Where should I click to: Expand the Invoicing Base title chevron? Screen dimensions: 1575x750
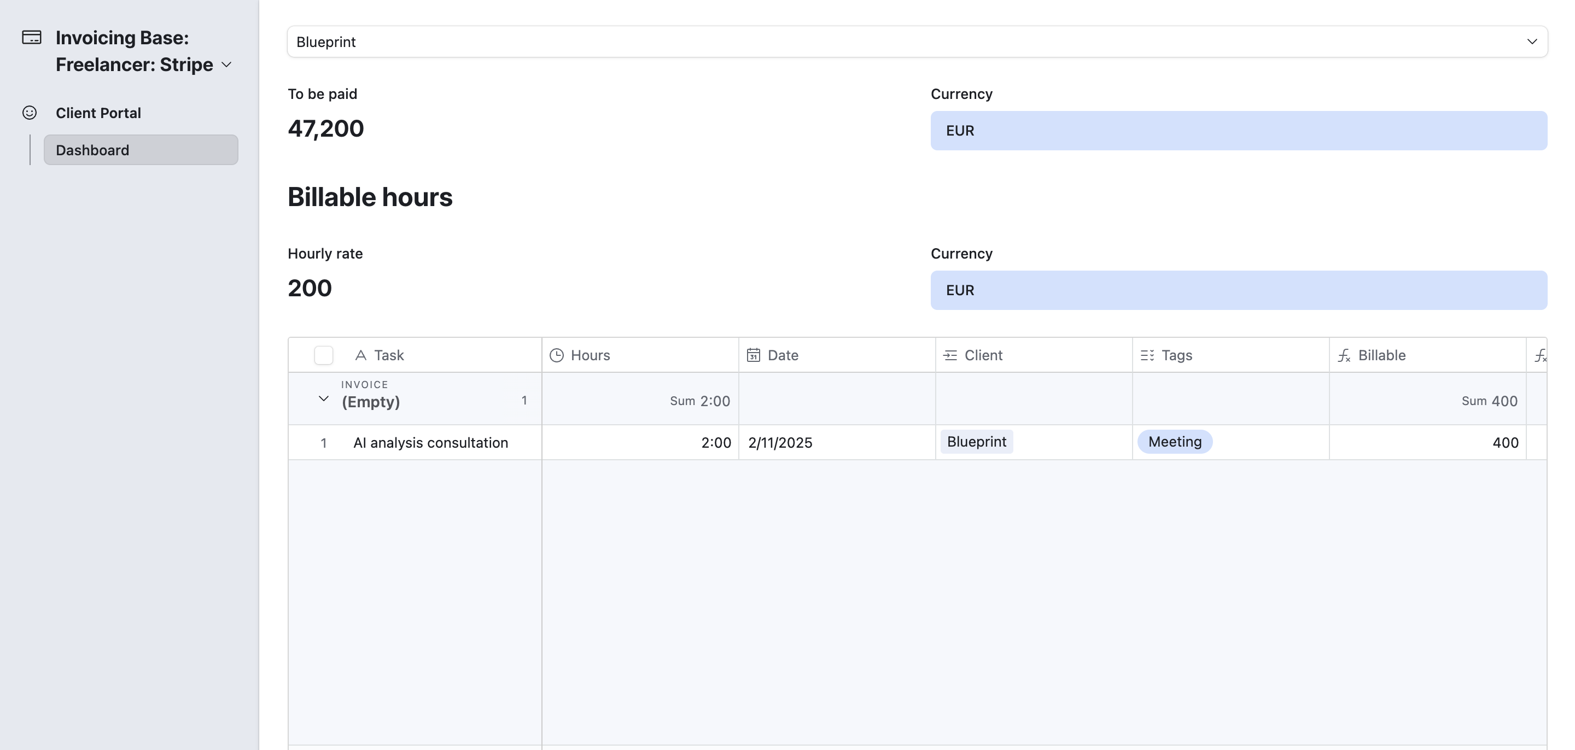point(226,65)
